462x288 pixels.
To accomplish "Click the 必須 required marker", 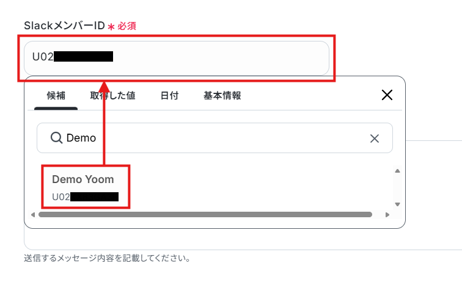I will coord(127,26).
